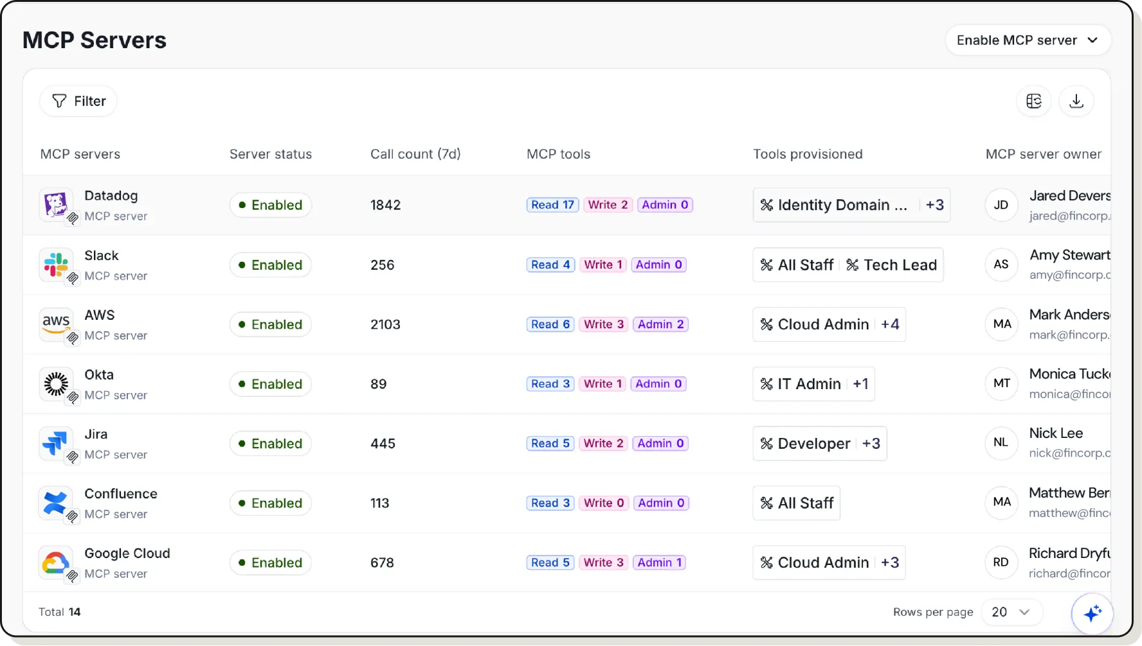
Task: Click the Read 4 tag for Slack
Action: (x=550, y=265)
